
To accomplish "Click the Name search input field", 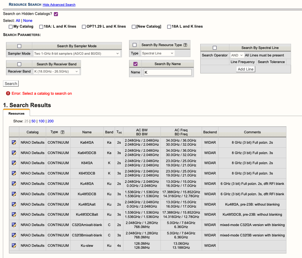I will (x=167, y=72).
